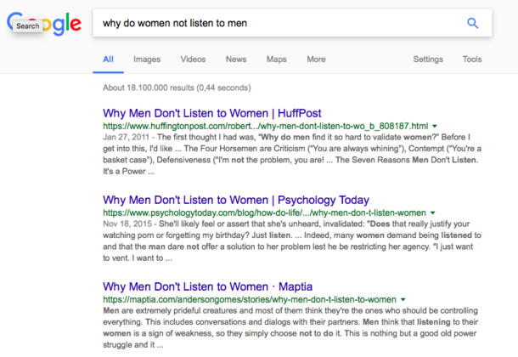The height and width of the screenshot is (357, 518).
Task: Switch to the News tab
Action: pyautogui.click(x=236, y=59)
